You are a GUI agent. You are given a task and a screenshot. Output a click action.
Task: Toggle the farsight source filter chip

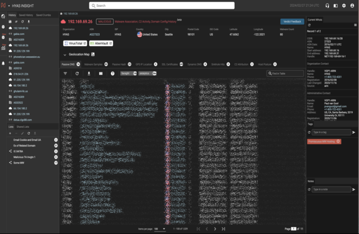click(129, 74)
